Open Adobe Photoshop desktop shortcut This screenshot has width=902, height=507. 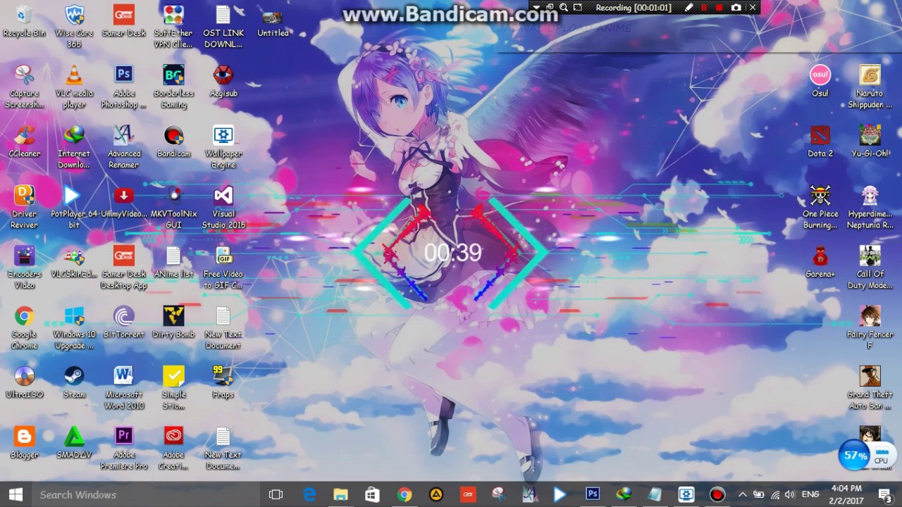124,87
